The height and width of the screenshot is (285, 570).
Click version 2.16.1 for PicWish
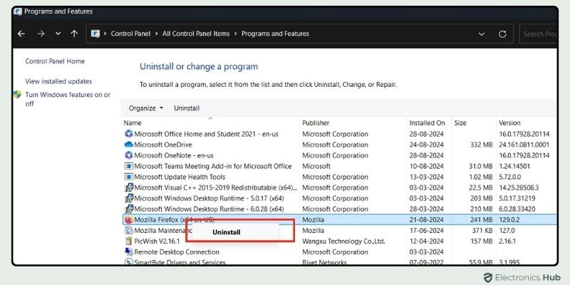tap(507, 241)
